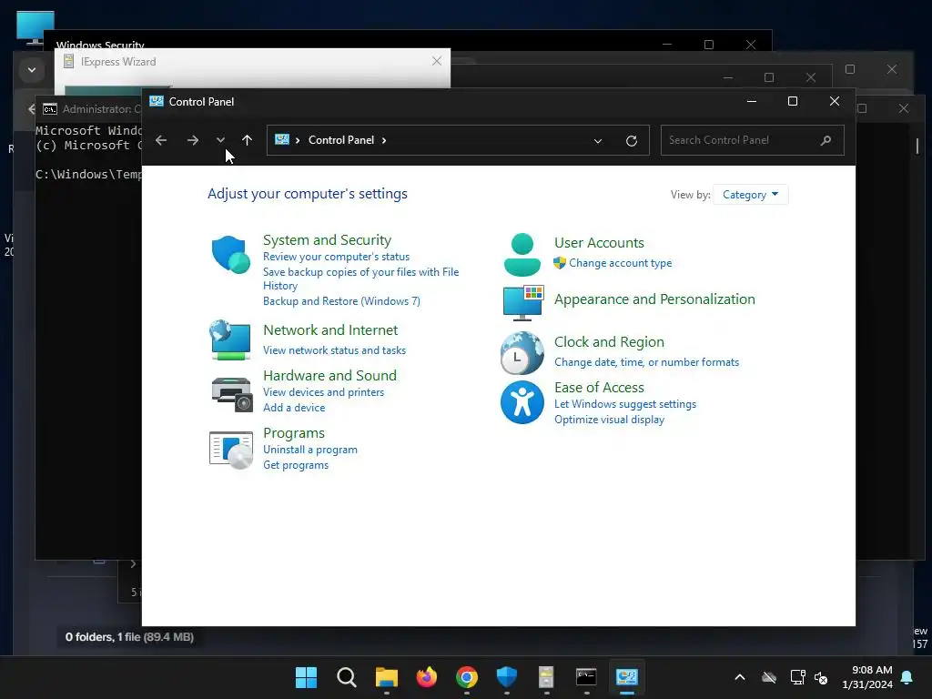The height and width of the screenshot is (699, 932).
Task: Open File Explorer from the taskbar
Action: click(386, 677)
